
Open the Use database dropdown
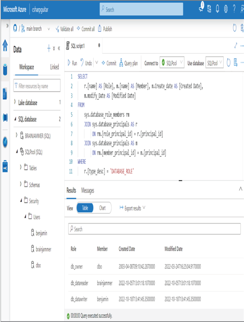click(x=214, y=63)
